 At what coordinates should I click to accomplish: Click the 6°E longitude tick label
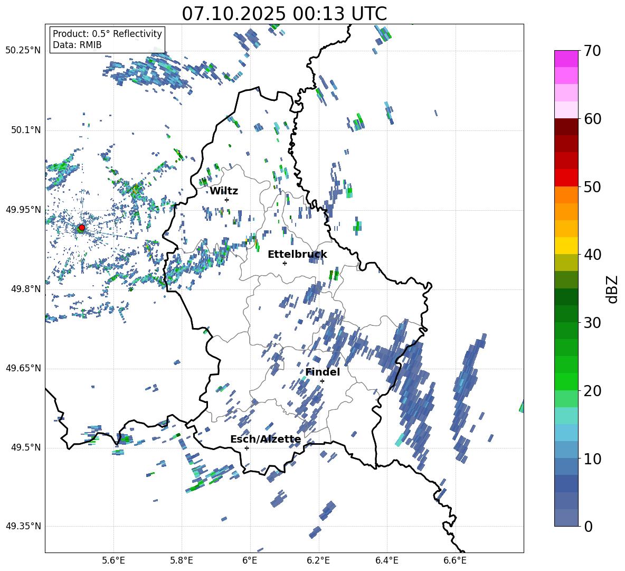coord(250,560)
